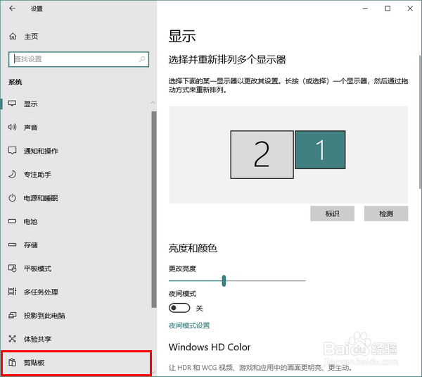
Task: Select display 1 rectangle
Action: [320, 150]
